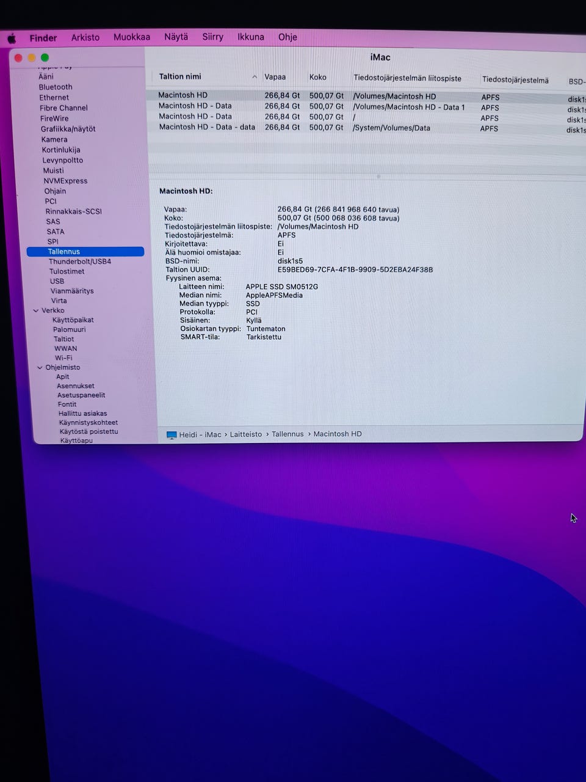
Task: Open the Ikkuna menu
Action: click(x=251, y=37)
